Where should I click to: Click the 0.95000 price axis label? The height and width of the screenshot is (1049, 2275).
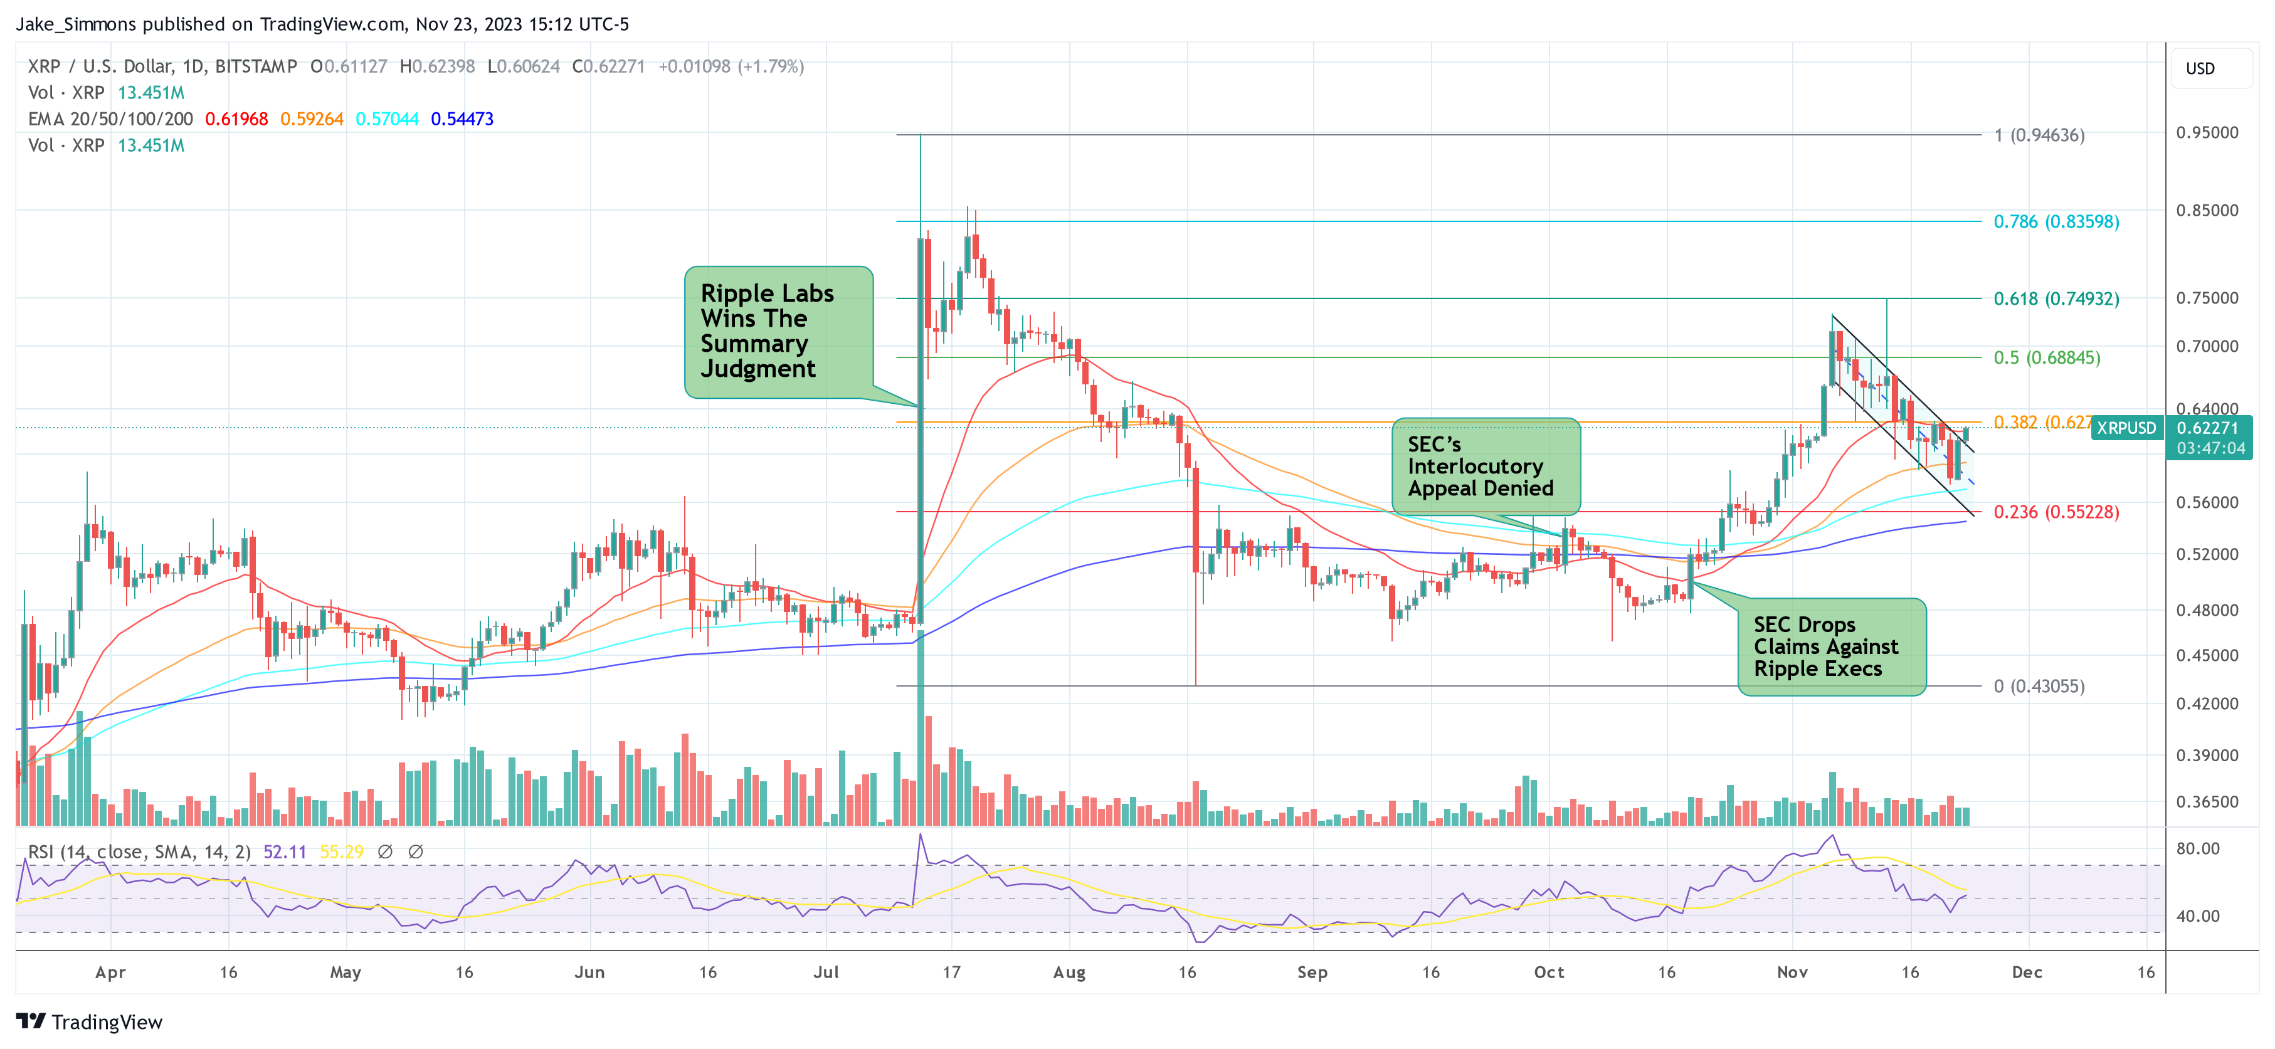(x=2207, y=132)
